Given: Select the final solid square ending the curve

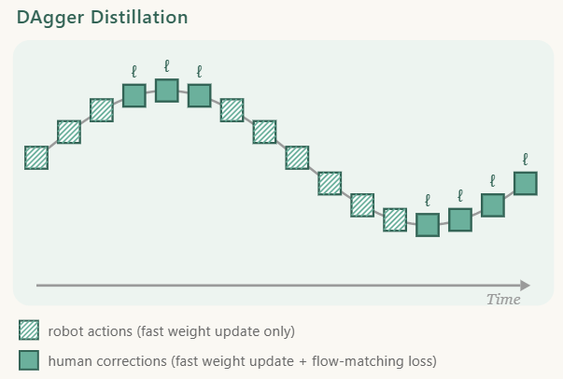Looking at the screenshot, I should tap(526, 183).
